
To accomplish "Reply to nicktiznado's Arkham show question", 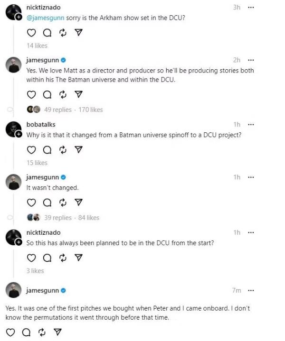I will pyautogui.click(x=47, y=33).
